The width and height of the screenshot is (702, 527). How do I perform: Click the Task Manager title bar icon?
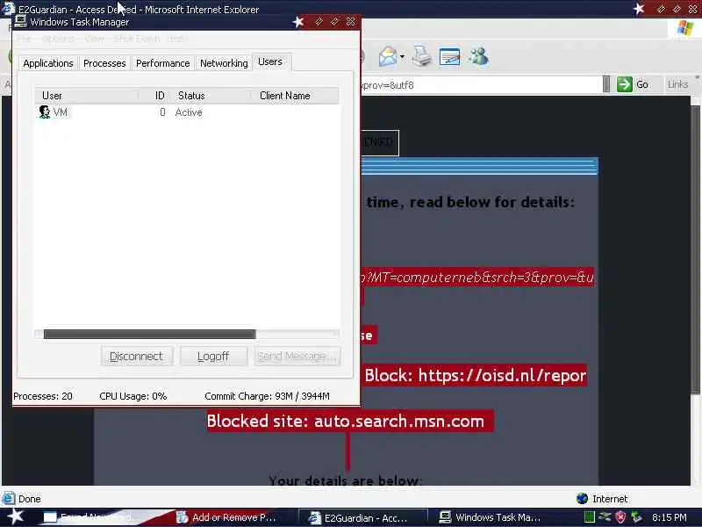(x=20, y=21)
